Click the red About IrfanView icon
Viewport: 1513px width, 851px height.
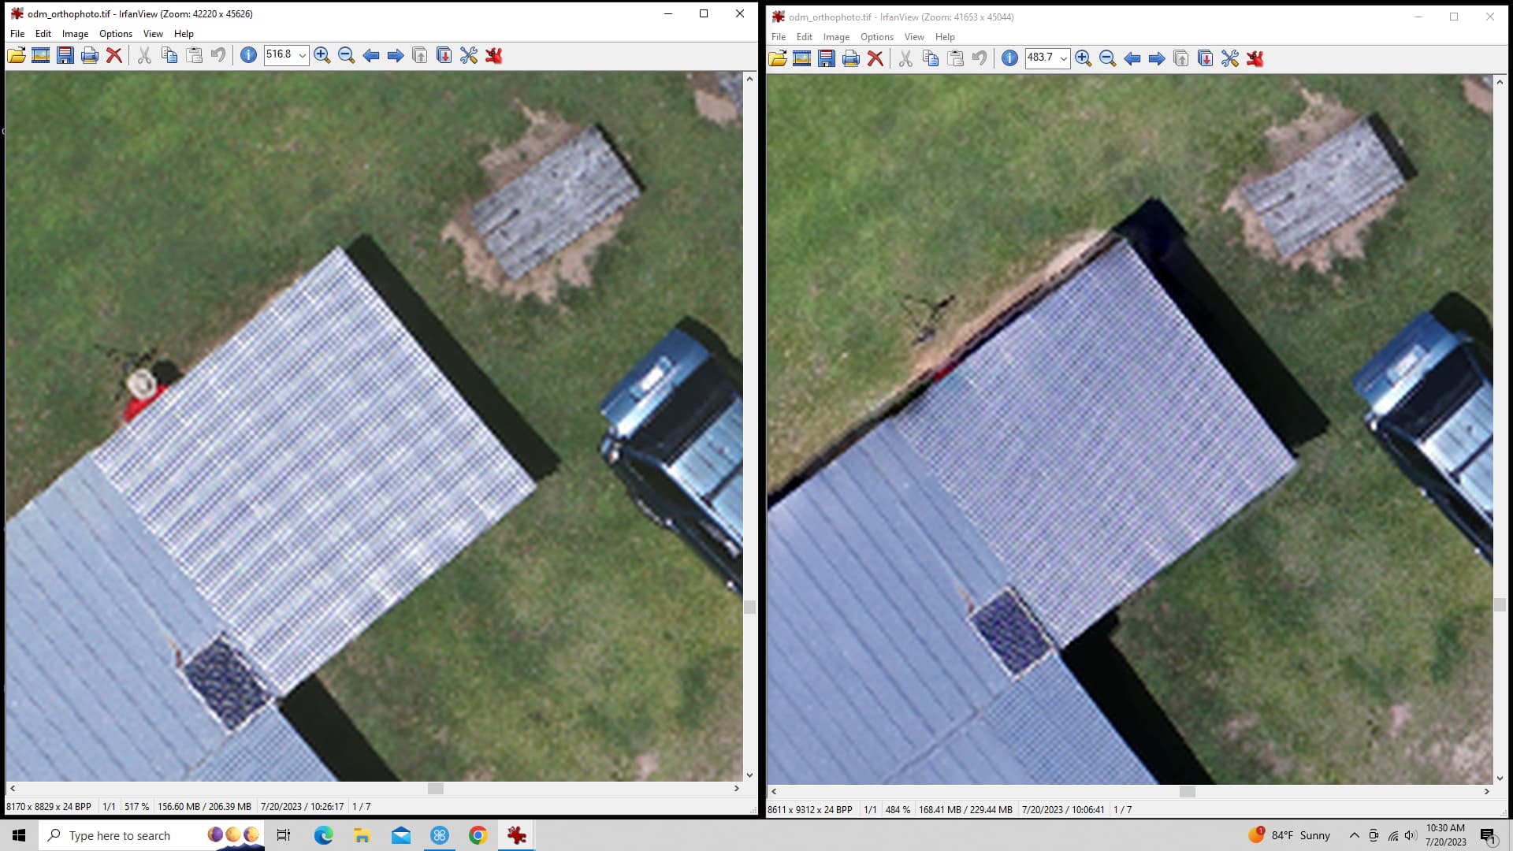coord(493,55)
